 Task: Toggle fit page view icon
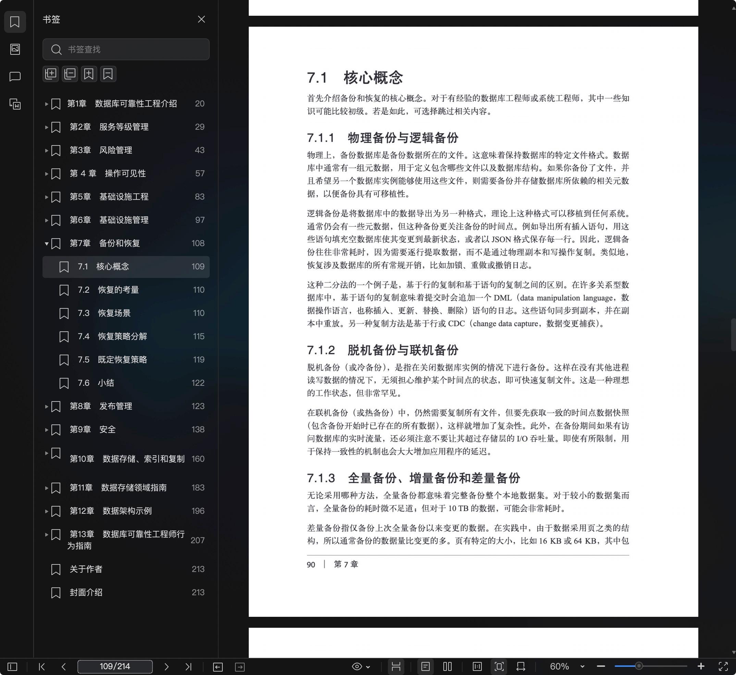click(499, 666)
